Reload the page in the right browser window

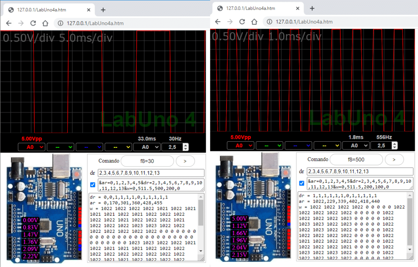tap(242, 22)
